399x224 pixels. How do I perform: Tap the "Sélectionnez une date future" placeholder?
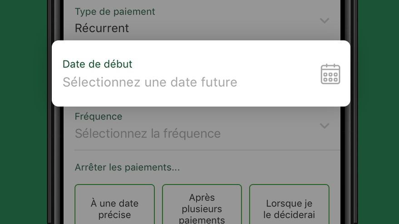[x=150, y=82]
